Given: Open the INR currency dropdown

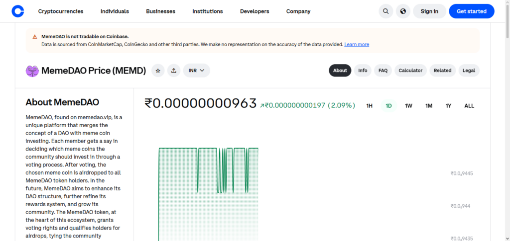Looking at the screenshot, I should click(196, 71).
